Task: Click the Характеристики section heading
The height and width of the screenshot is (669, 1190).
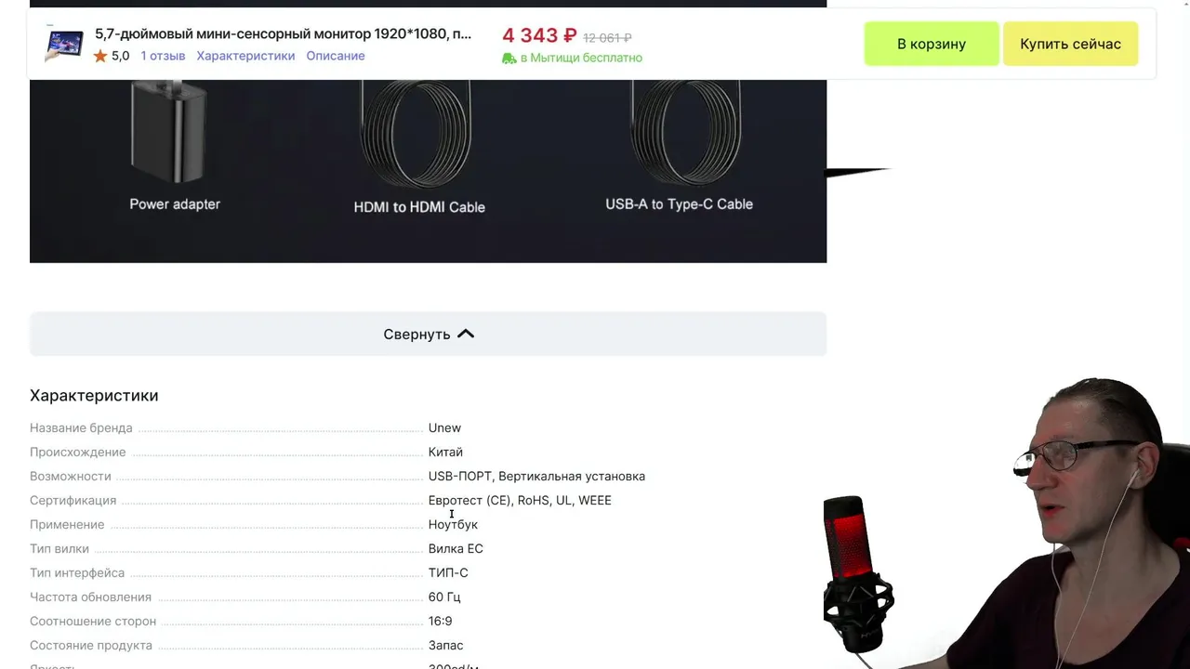Action: 94,396
